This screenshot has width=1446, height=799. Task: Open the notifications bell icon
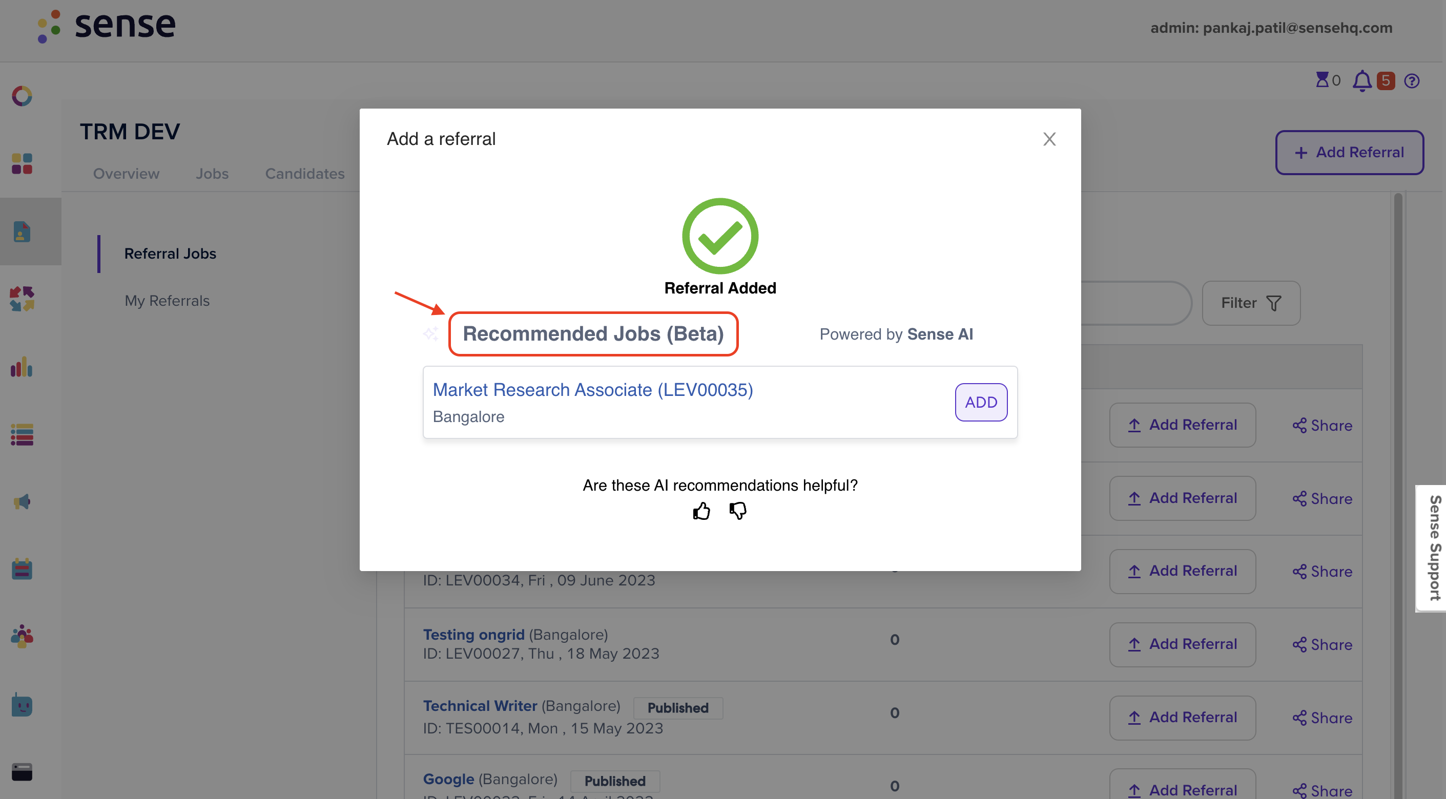(x=1362, y=81)
